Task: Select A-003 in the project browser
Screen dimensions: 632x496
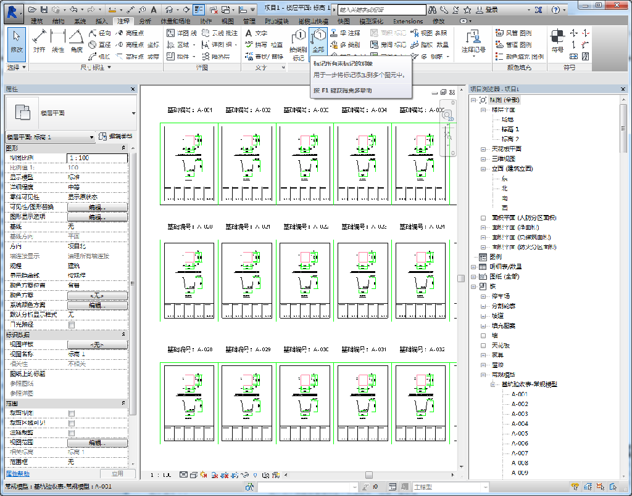Action: (520, 414)
